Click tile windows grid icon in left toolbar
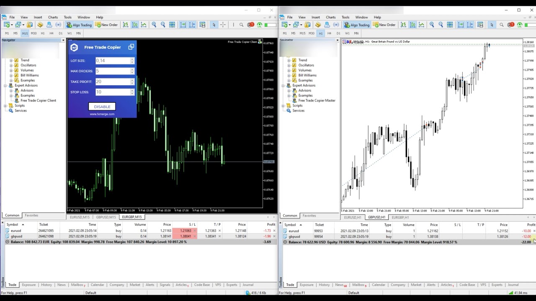 pos(172,25)
